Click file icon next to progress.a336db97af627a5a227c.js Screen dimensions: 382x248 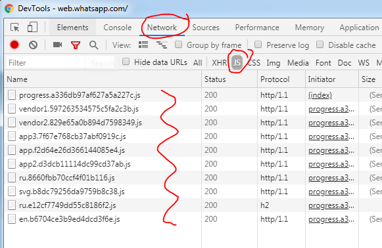click(x=12, y=95)
